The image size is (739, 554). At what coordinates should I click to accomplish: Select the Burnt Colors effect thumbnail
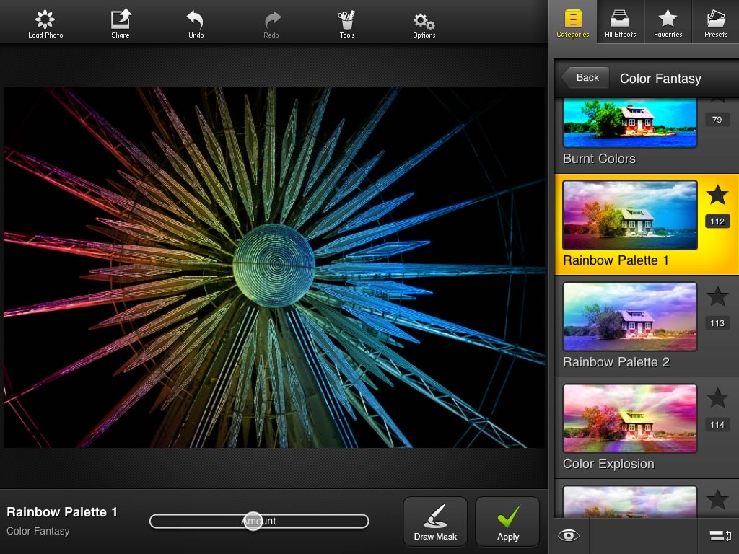629,123
